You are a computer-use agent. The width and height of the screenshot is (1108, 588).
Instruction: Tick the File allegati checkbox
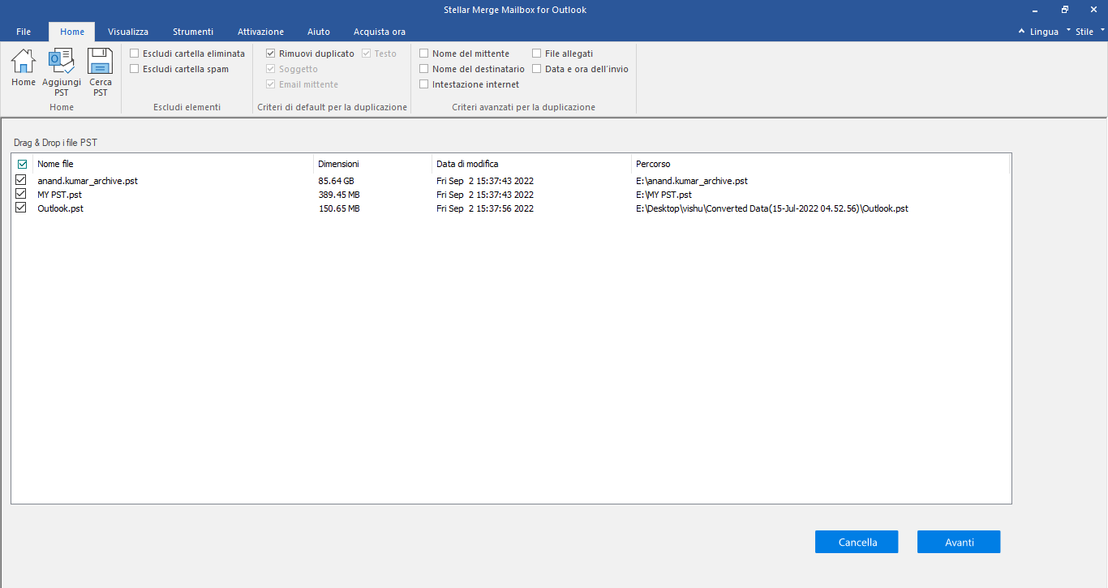pos(537,54)
